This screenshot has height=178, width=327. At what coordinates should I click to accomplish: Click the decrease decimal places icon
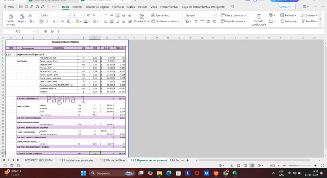(214, 21)
